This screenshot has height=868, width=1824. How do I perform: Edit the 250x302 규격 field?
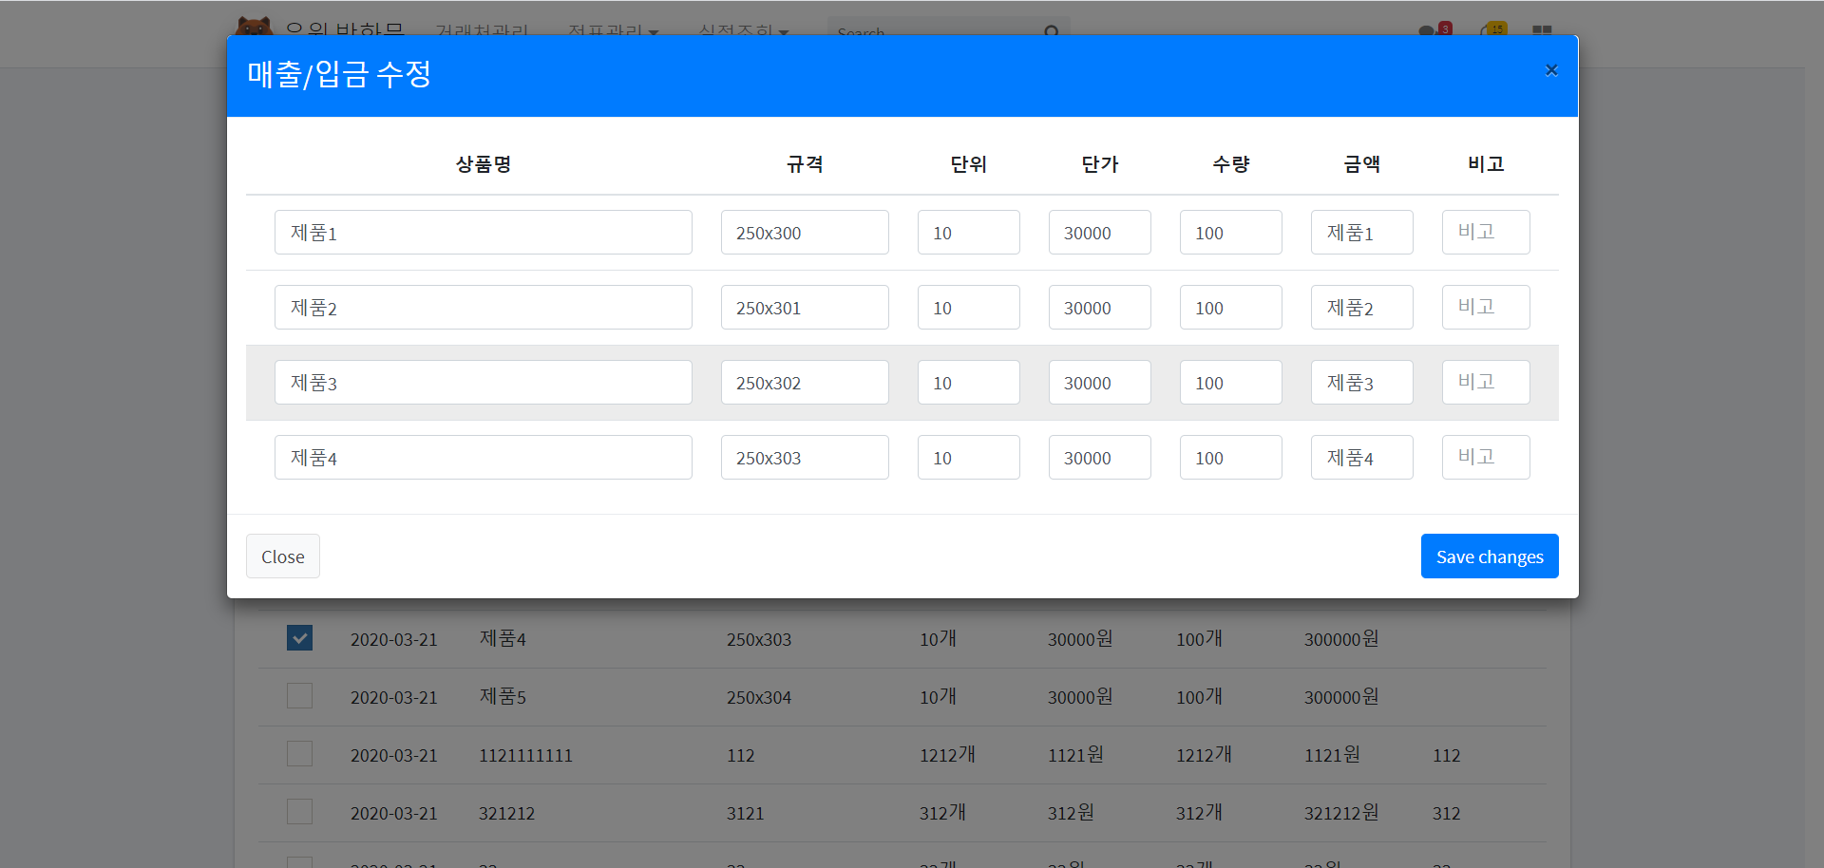(805, 383)
